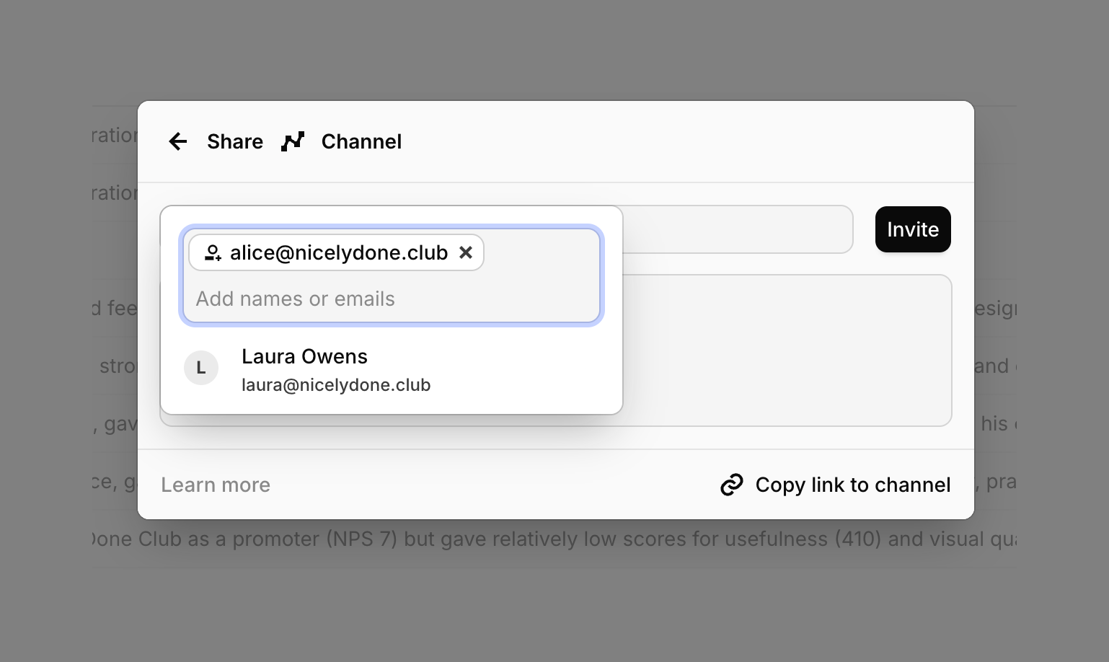Click the chain link icon
This screenshot has width=1109, height=662.
point(731,485)
